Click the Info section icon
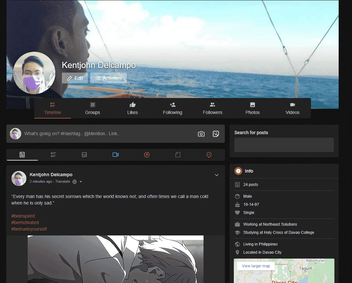The height and width of the screenshot is (283, 352). 238,171
